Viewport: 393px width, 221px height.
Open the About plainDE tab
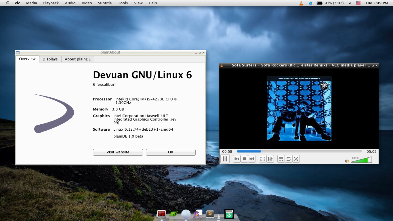pos(78,59)
